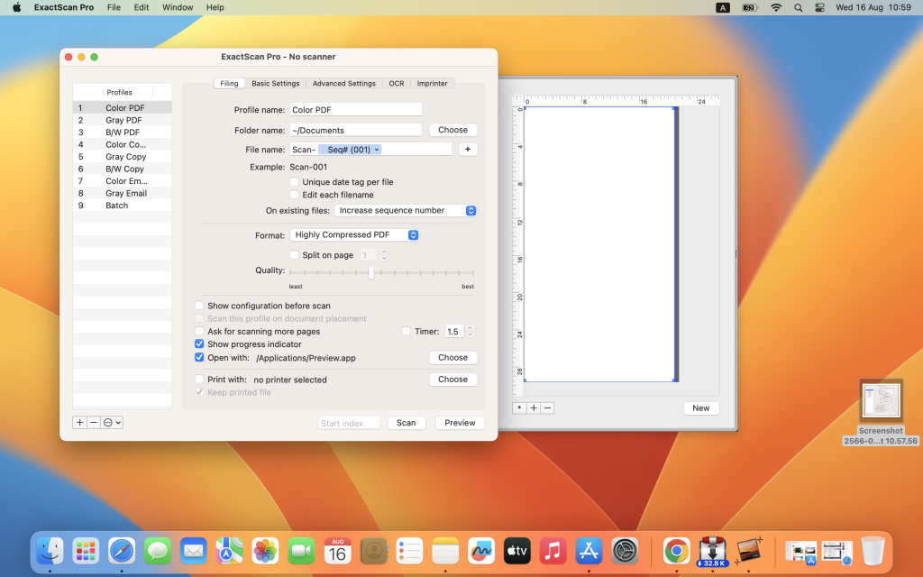Click the Preview button
This screenshot has height=577, width=923.
[460, 423]
